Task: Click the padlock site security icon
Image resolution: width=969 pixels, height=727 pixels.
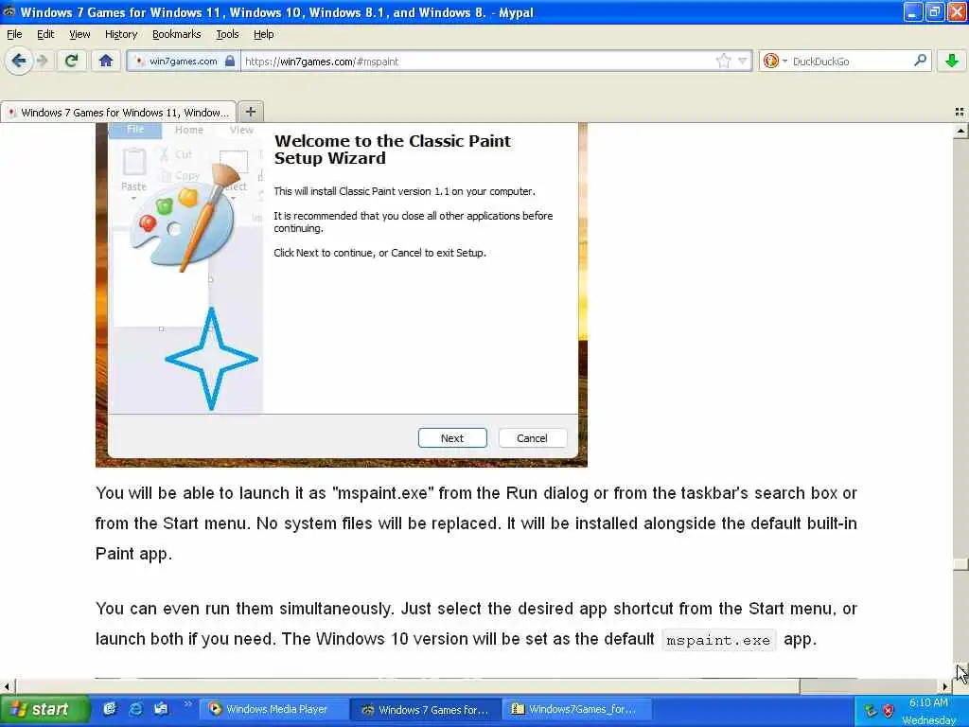Action: tap(230, 61)
